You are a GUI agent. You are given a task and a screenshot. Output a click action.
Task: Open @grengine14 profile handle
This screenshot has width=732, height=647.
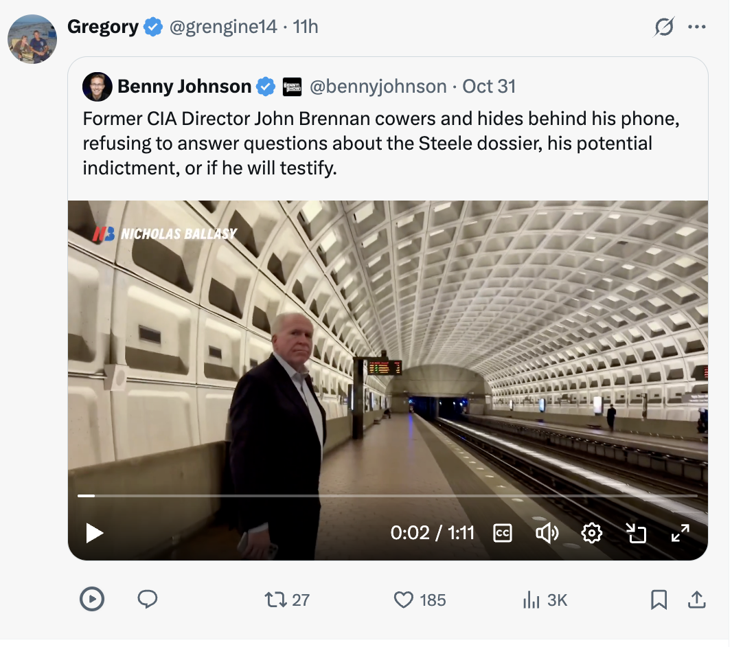pos(222,27)
